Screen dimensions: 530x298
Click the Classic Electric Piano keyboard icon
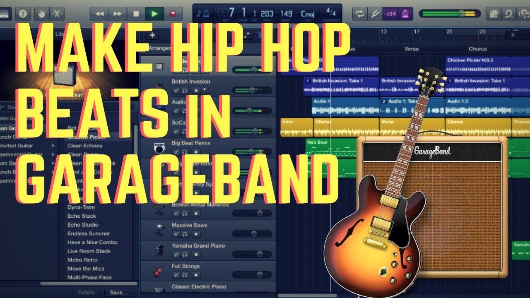click(159, 290)
